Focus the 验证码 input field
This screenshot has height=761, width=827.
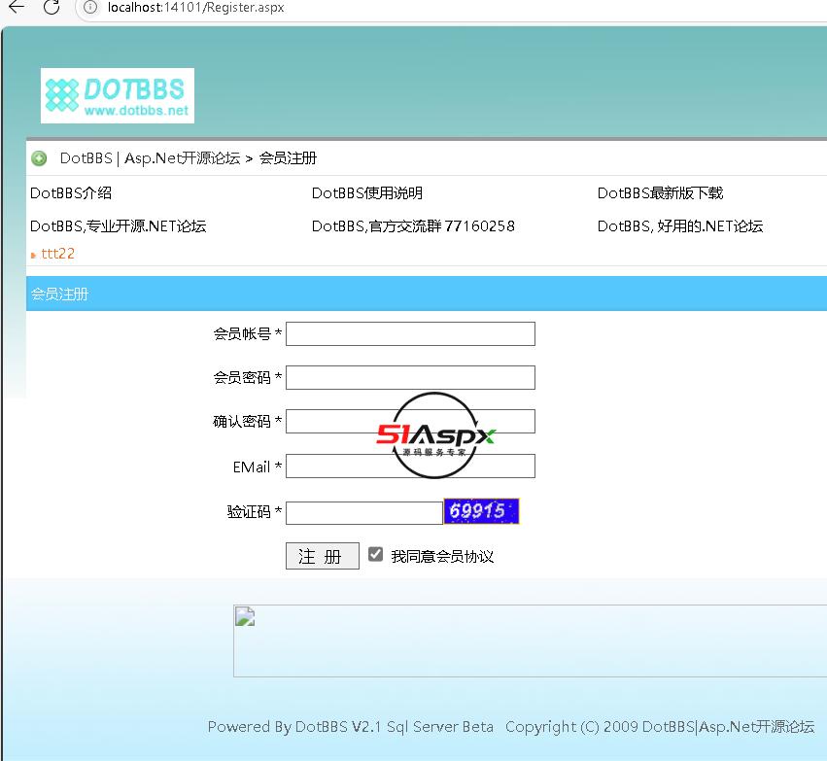click(x=363, y=513)
